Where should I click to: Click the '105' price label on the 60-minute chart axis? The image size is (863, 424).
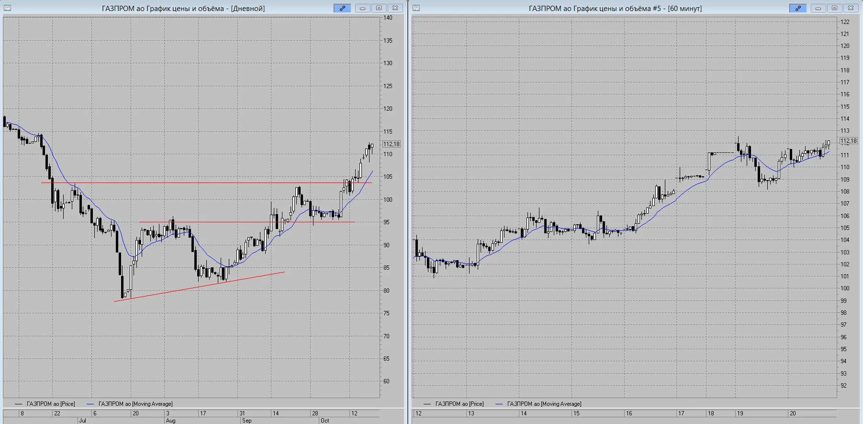pos(845,228)
